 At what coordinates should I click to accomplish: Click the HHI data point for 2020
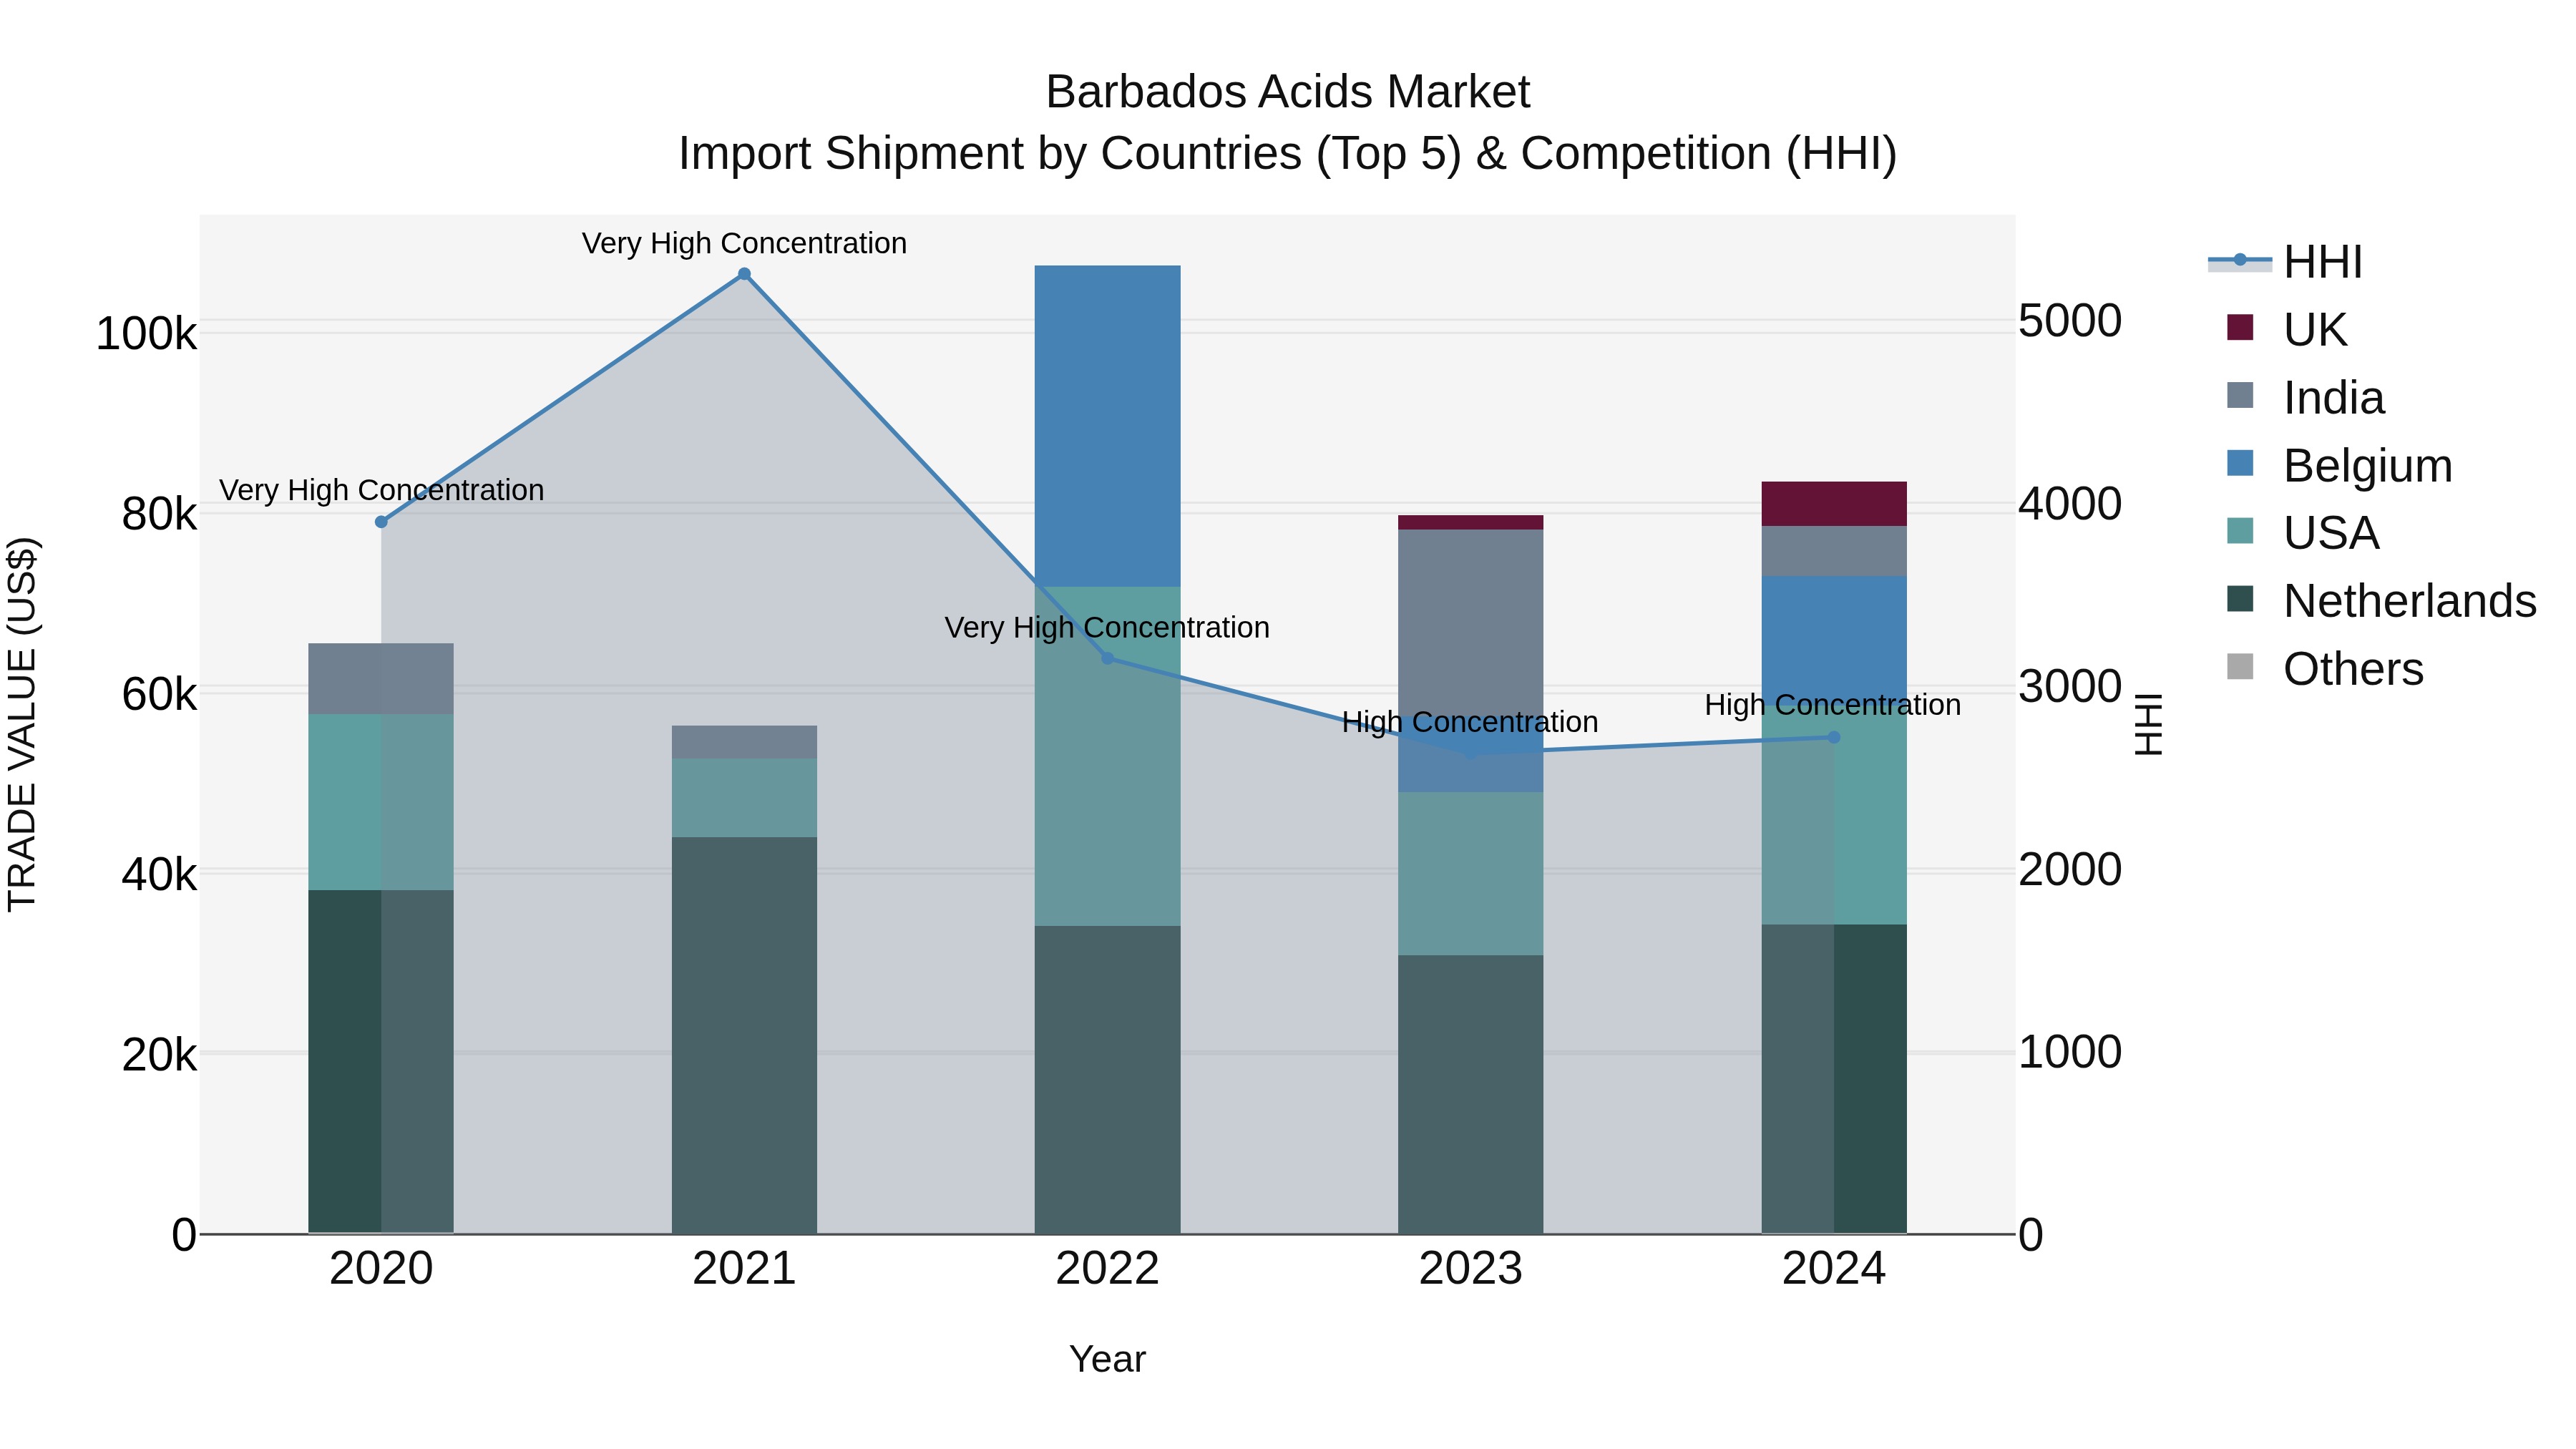pyautogui.click(x=381, y=522)
